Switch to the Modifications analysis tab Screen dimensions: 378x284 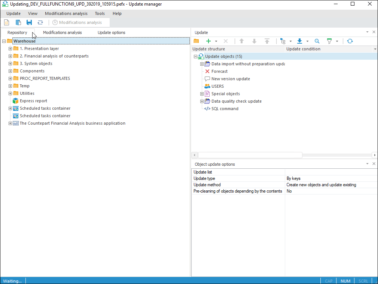(x=62, y=32)
